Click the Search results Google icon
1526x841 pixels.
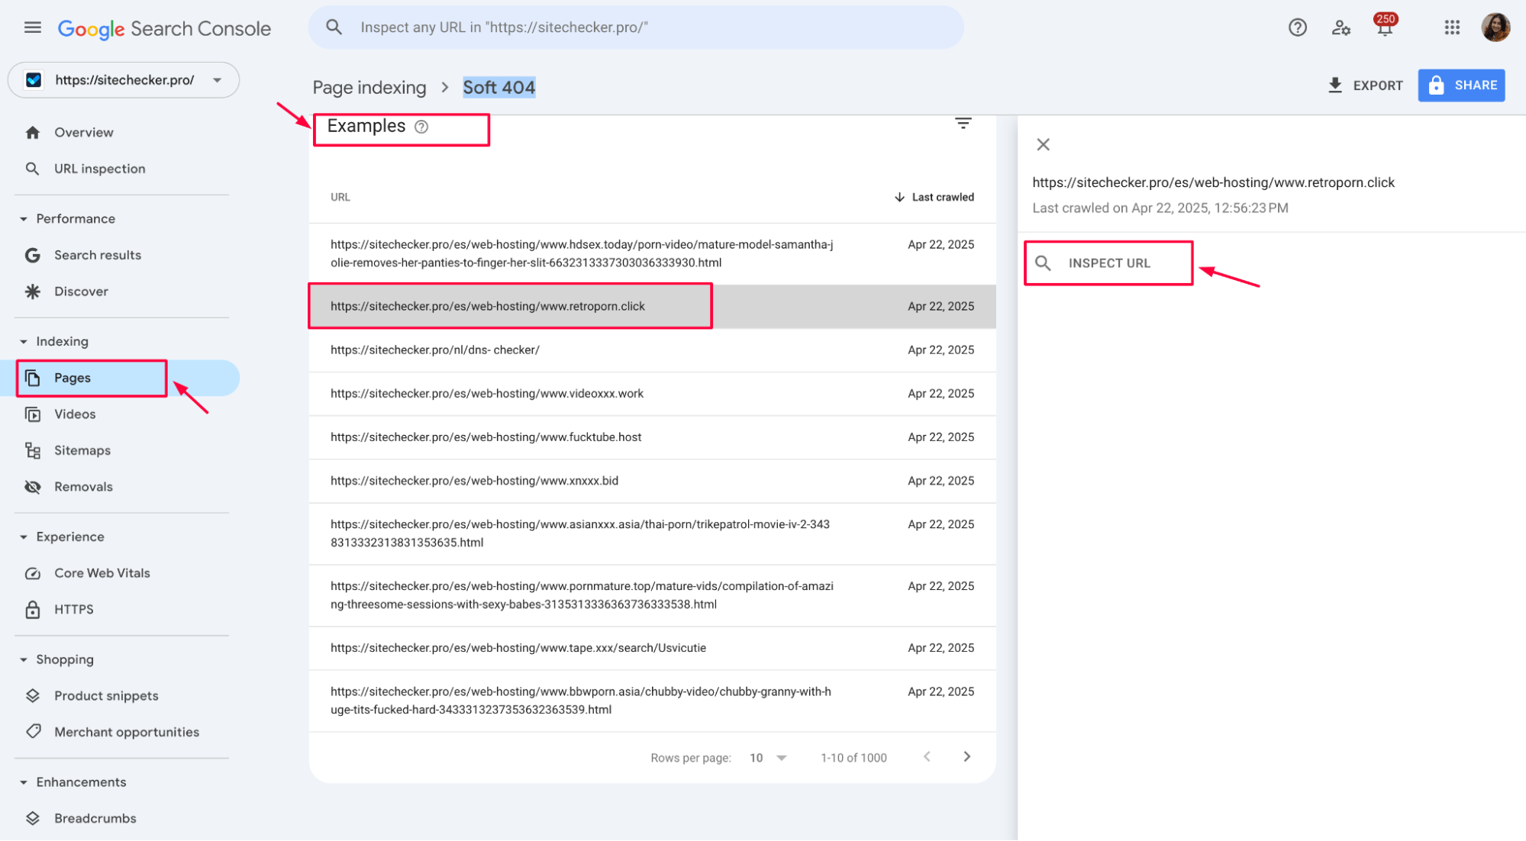(x=32, y=255)
